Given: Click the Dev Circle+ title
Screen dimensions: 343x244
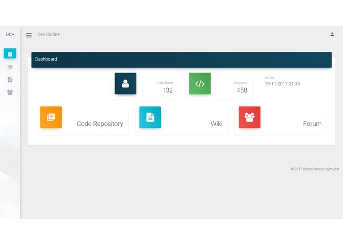Looking at the screenshot, I should (x=48, y=35).
